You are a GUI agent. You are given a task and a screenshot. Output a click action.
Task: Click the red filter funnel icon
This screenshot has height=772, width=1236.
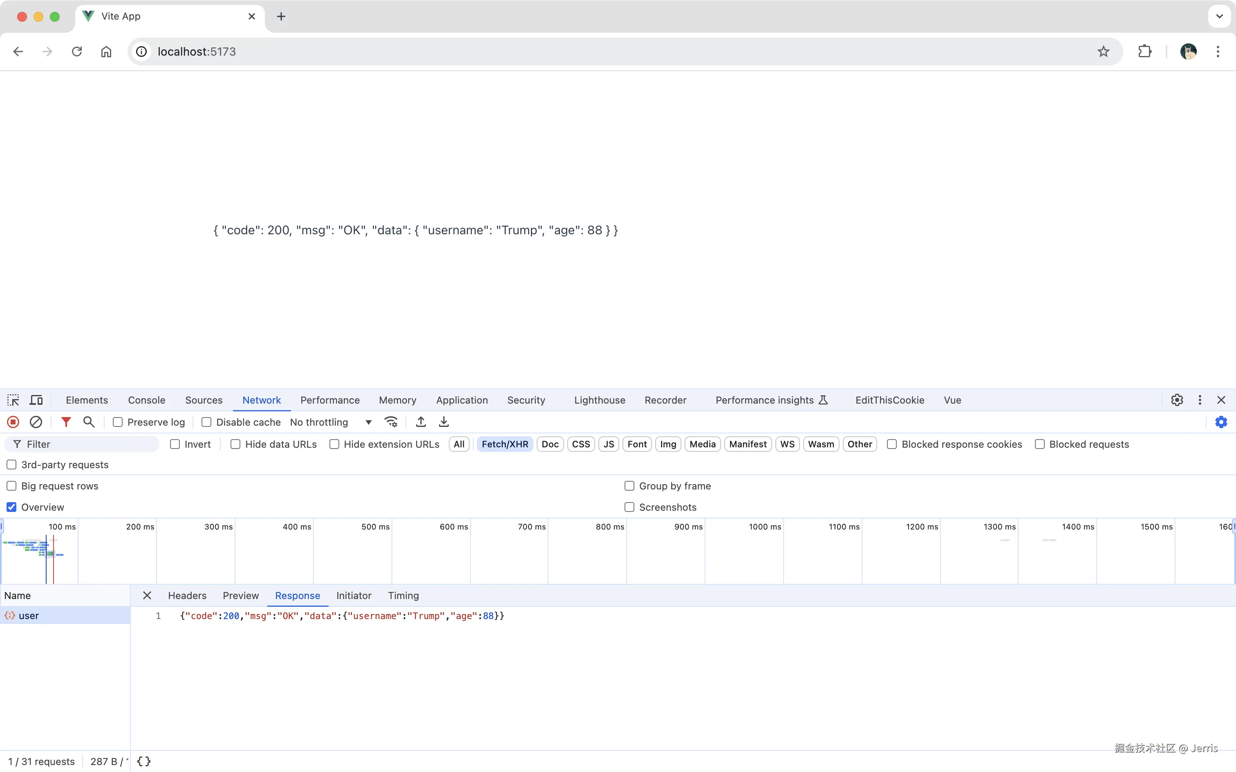pos(66,422)
